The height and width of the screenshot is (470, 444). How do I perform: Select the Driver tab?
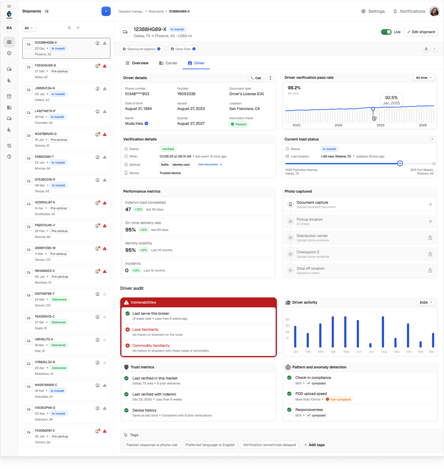[196, 63]
